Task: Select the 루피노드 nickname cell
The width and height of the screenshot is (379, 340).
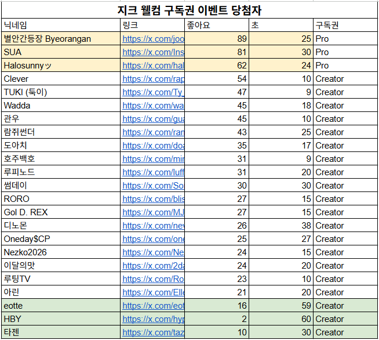Action: 61,172
